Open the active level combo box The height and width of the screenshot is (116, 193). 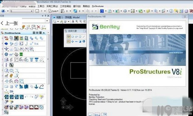[x=22, y=11]
